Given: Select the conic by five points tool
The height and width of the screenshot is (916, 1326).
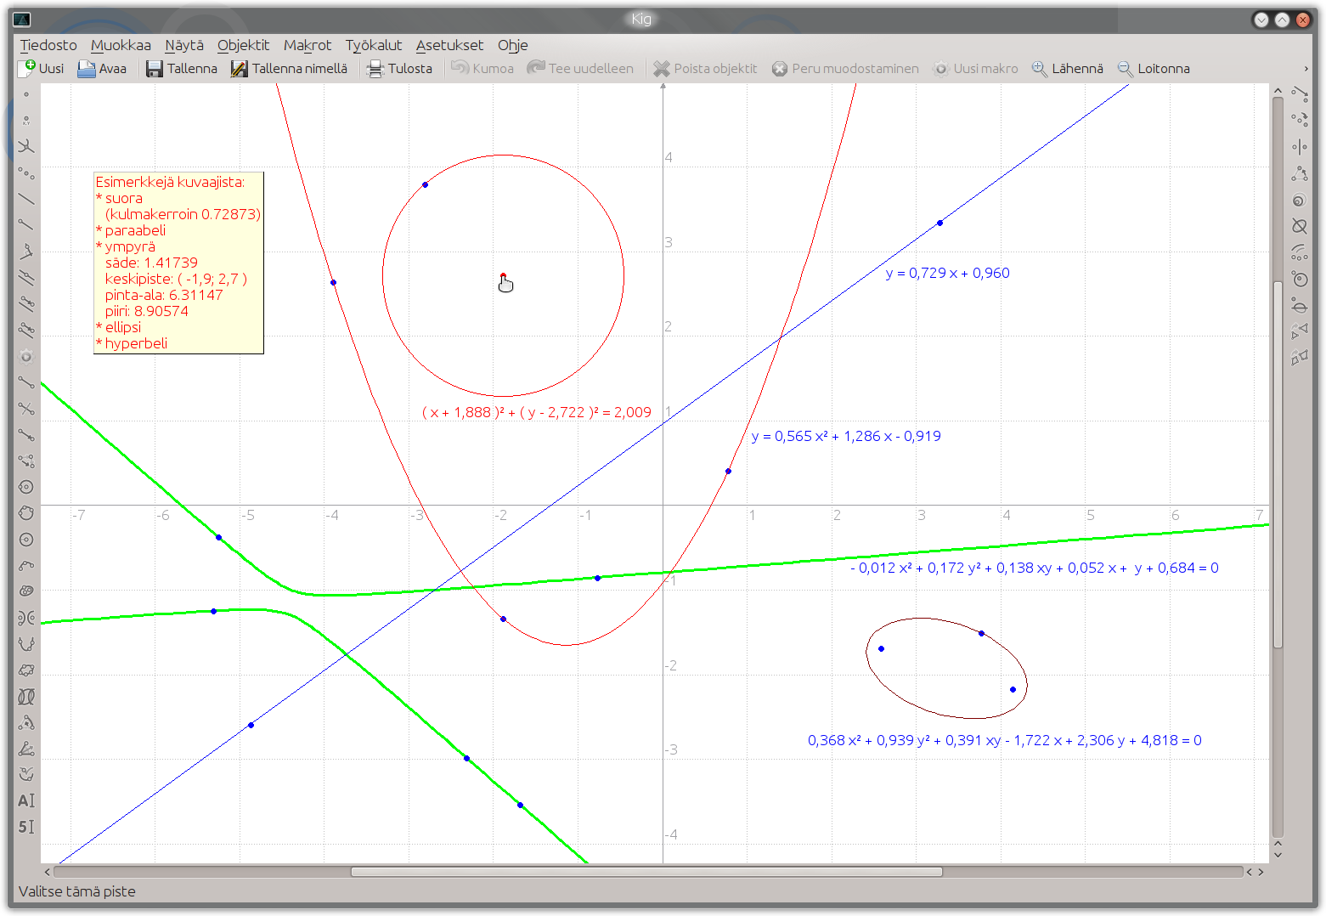Looking at the screenshot, I should [26, 670].
